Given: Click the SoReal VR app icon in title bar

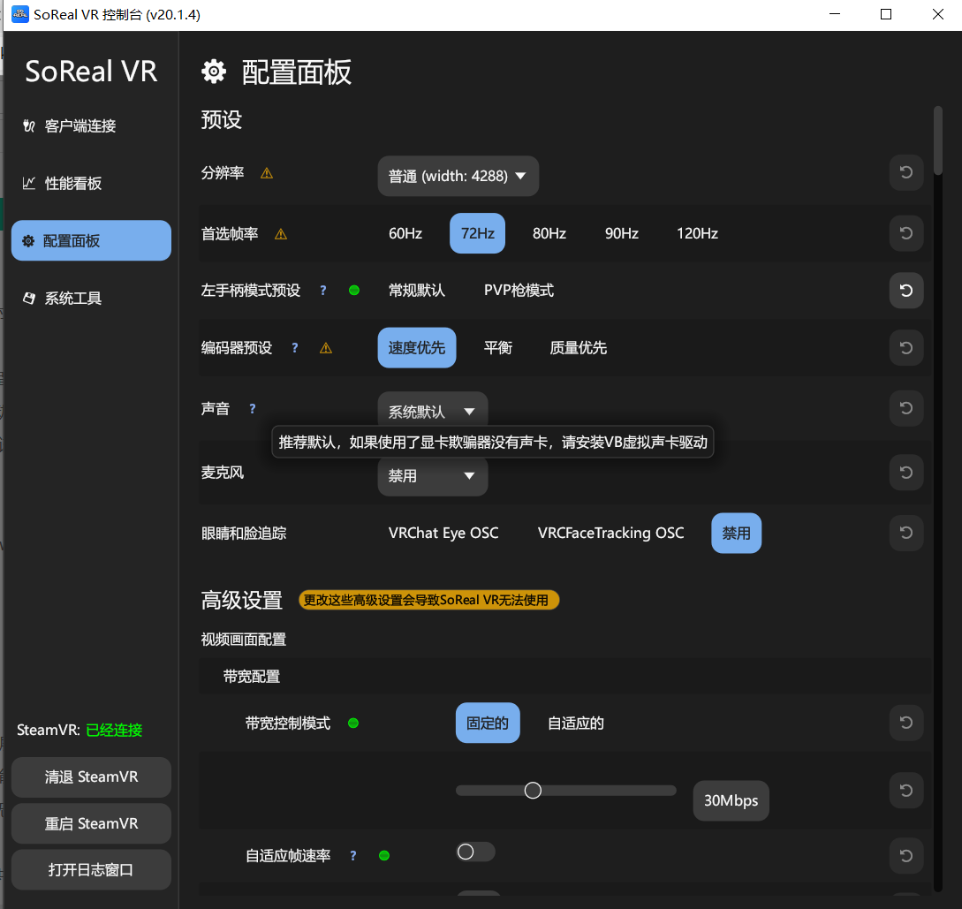Looking at the screenshot, I should [20, 14].
